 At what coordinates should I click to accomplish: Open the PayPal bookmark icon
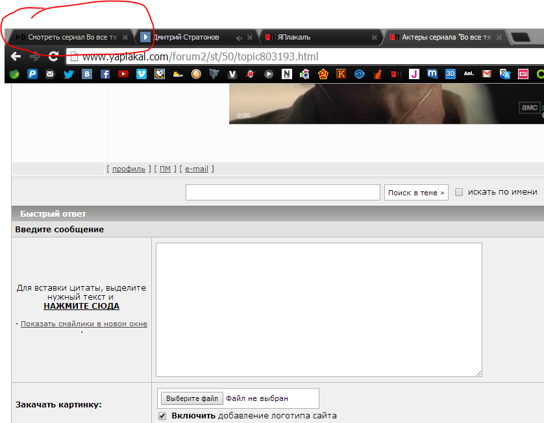pos(32,74)
